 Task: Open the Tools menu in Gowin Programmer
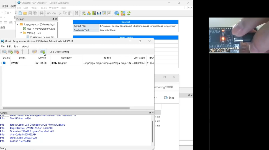coord(17,46)
